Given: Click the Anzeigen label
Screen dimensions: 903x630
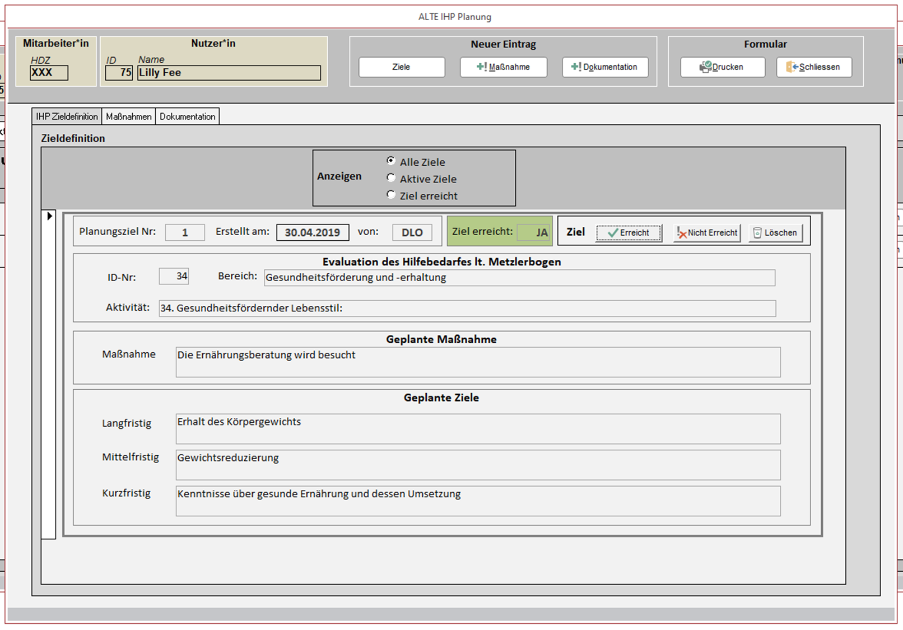Looking at the screenshot, I should click(x=339, y=176).
